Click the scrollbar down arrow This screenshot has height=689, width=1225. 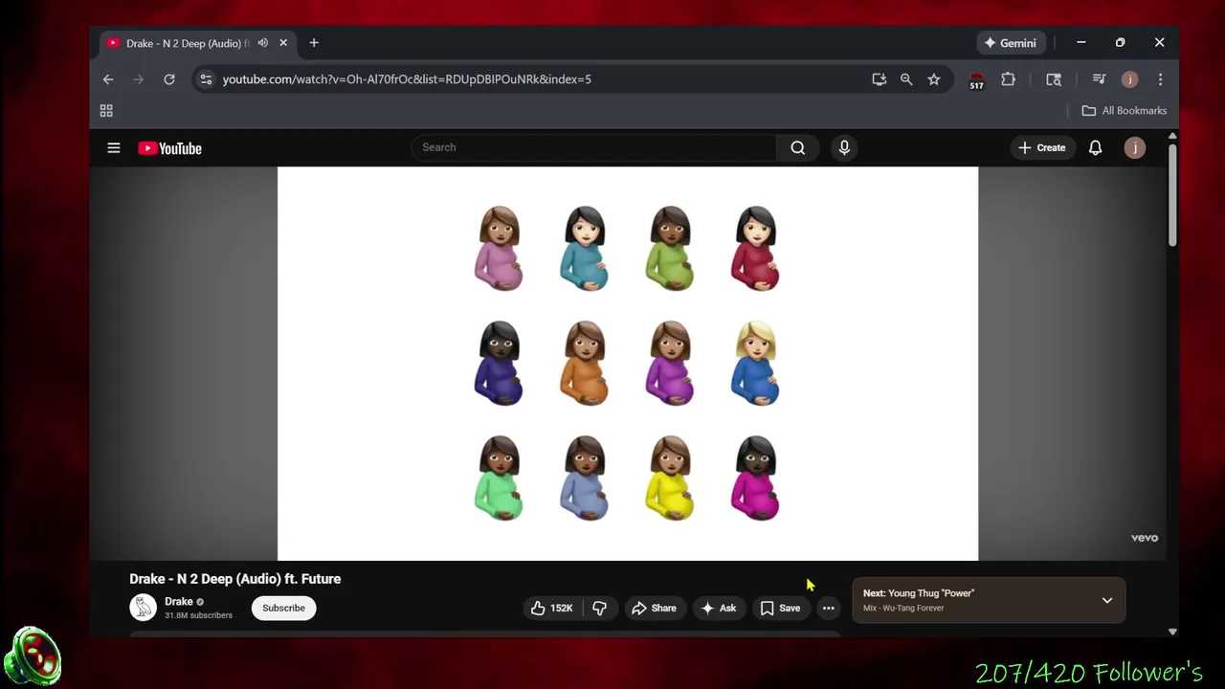(x=1172, y=632)
